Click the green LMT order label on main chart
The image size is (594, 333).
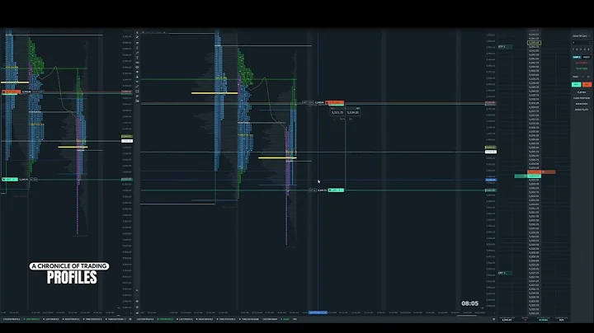pos(336,190)
